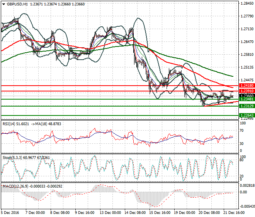Click the 19 Dec 00:00 time label
The height and width of the screenshot is (217, 255).
(185, 213)
